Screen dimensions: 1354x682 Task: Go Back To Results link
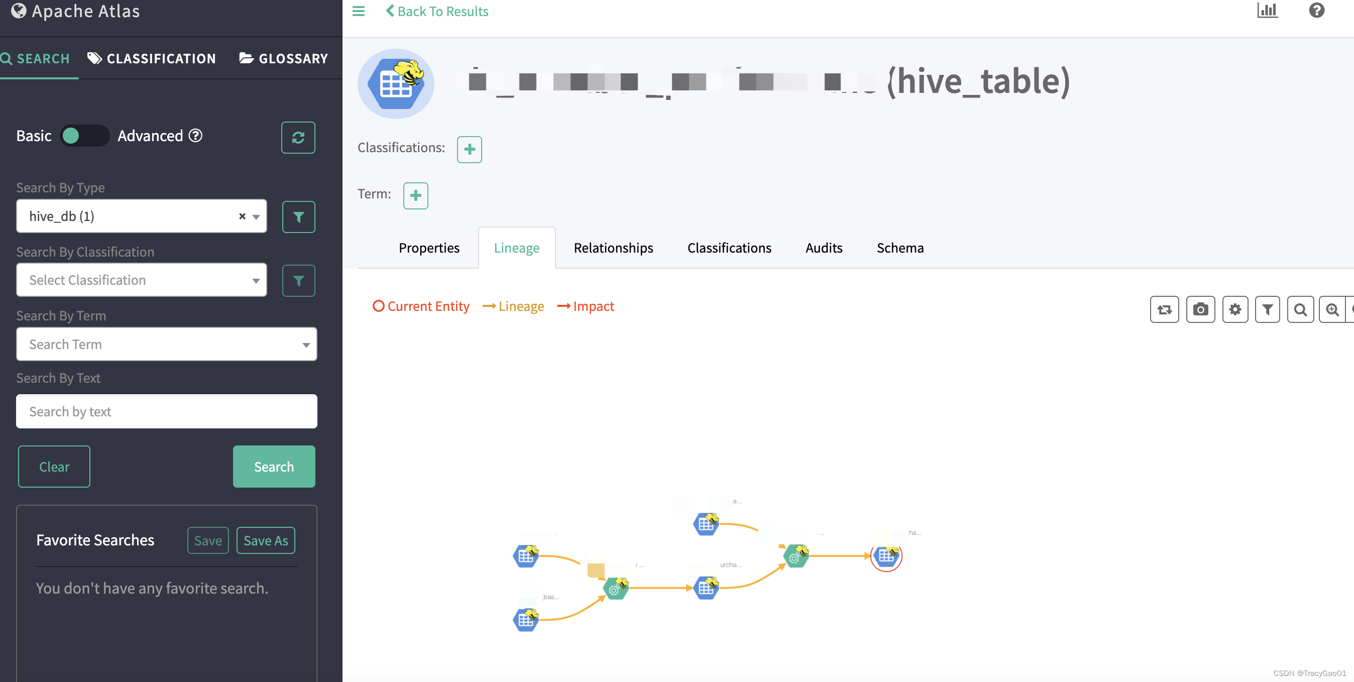click(437, 11)
